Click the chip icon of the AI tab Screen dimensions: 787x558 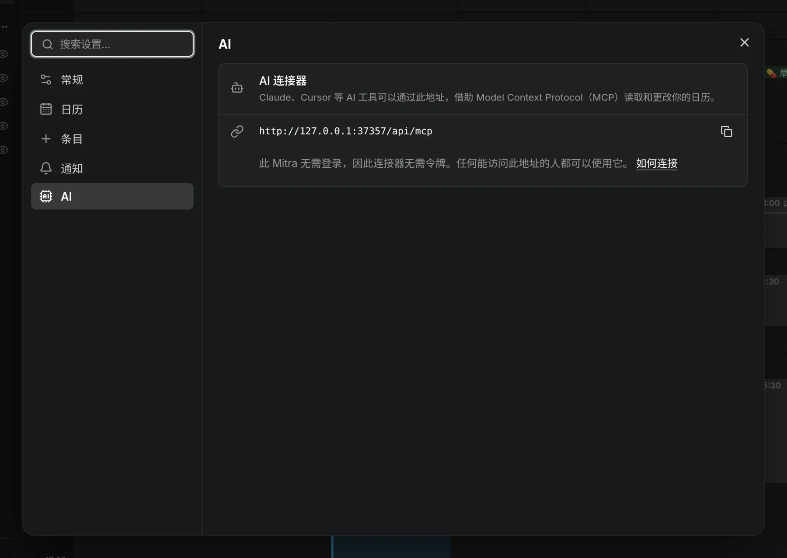click(x=46, y=196)
